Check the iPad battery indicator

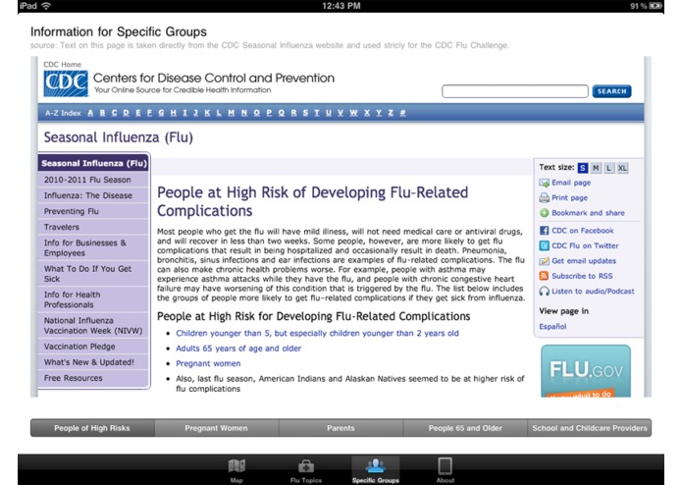point(656,6)
